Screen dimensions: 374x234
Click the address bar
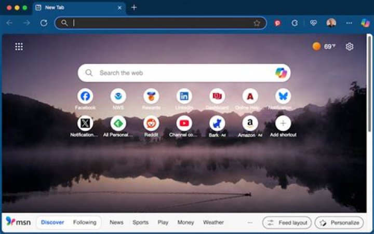point(161,23)
